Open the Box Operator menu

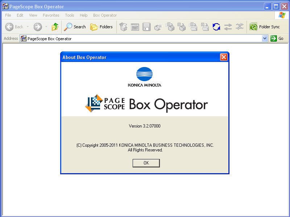105,15
